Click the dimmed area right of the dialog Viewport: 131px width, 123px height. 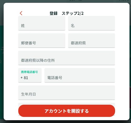(130, 61)
